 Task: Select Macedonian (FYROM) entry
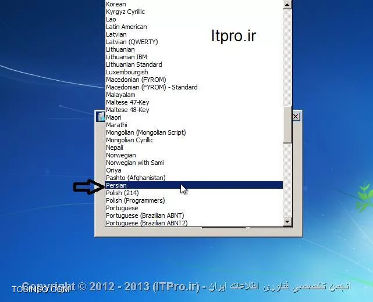tap(194, 80)
